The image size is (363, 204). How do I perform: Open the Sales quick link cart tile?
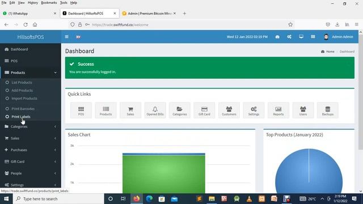point(130,110)
